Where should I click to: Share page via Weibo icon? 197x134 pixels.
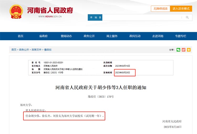[184, 50]
